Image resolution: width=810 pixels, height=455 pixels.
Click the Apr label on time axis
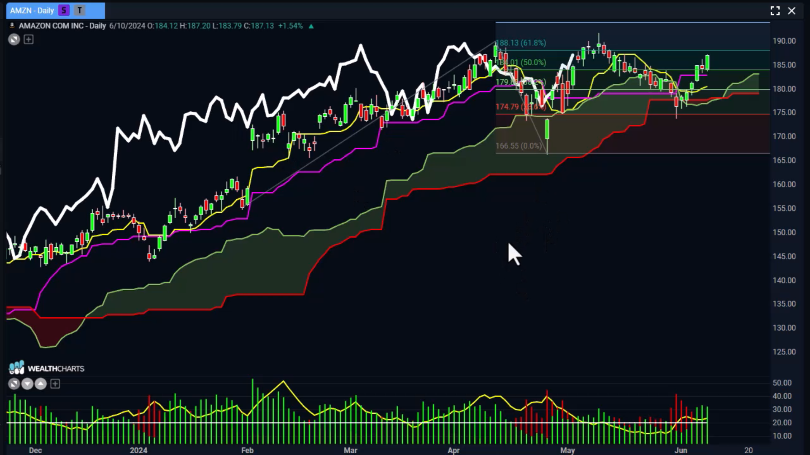click(454, 450)
